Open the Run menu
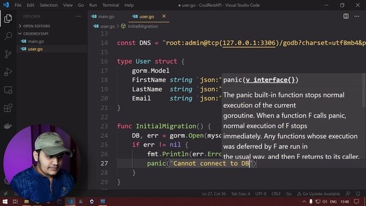The image size is (366, 206). pos(93,5)
